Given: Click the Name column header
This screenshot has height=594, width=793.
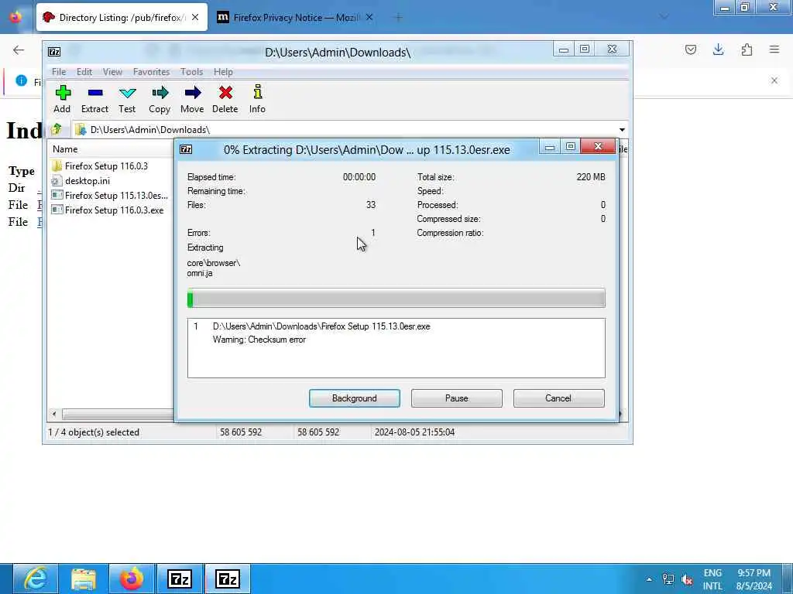Looking at the screenshot, I should (x=65, y=149).
